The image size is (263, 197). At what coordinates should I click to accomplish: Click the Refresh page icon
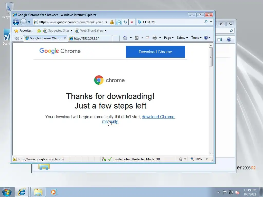coord(125,22)
